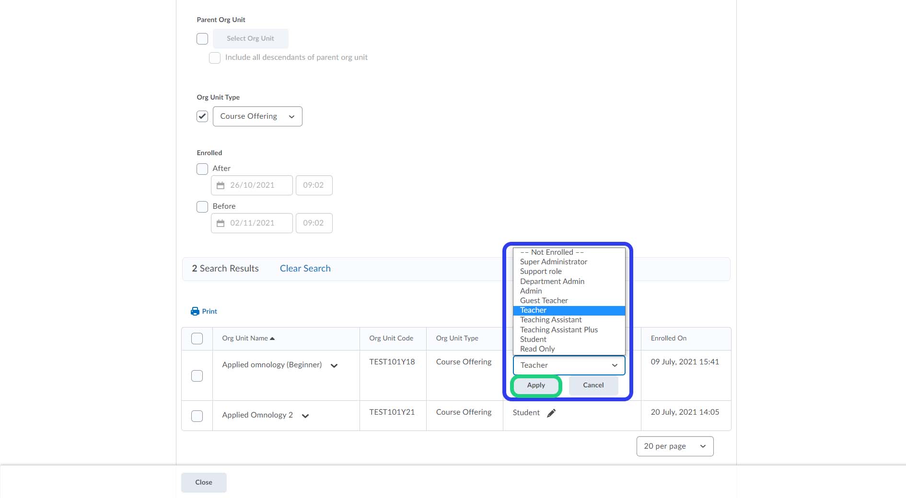Expand Applied Omnology 2 chevron menu

(x=305, y=416)
